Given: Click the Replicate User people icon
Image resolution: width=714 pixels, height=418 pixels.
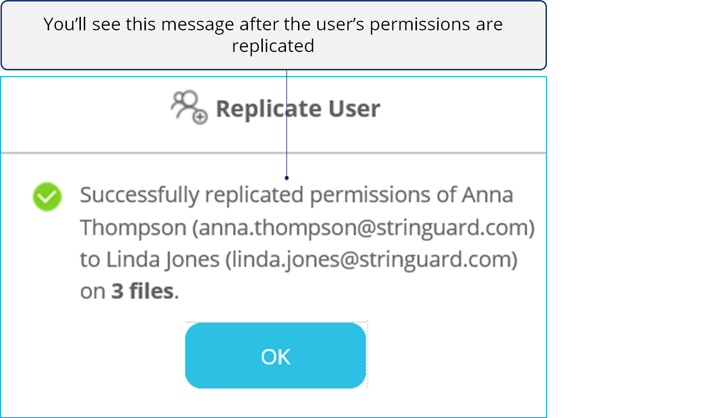Looking at the screenshot, I should pyautogui.click(x=189, y=107).
